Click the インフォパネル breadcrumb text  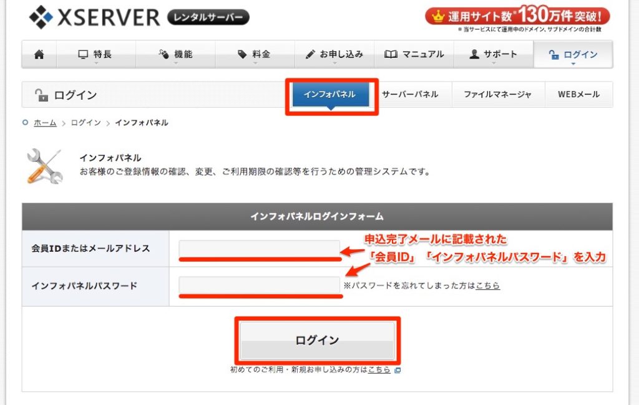(142, 123)
